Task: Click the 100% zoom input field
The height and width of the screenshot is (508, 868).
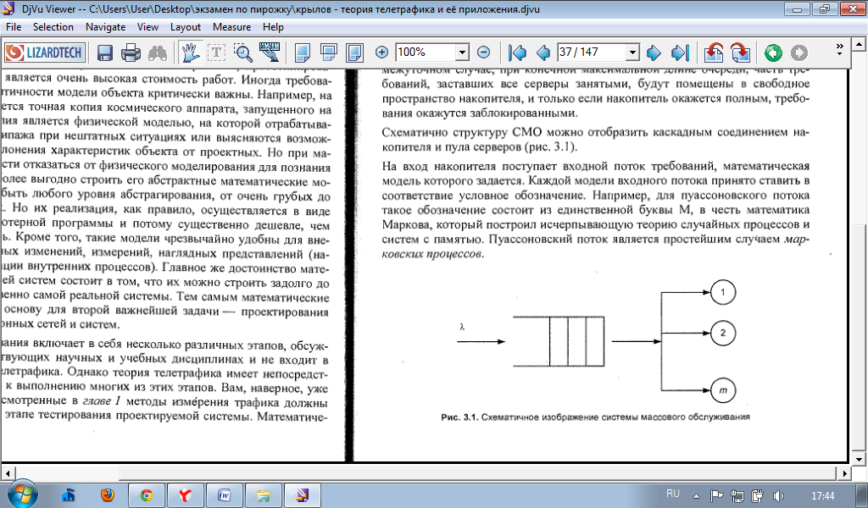Action: click(x=426, y=52)
